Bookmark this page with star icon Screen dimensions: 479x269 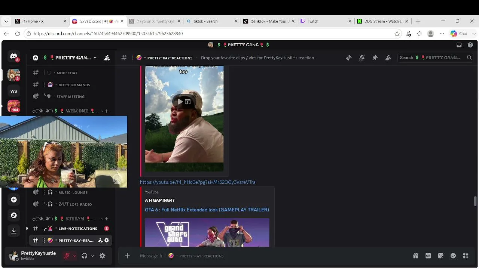[397, 34]
